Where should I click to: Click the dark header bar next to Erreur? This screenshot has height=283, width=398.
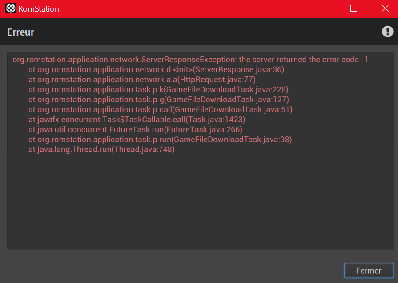click(203, 32)
